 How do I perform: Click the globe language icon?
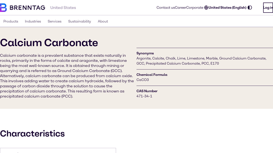tap(206, 7)
